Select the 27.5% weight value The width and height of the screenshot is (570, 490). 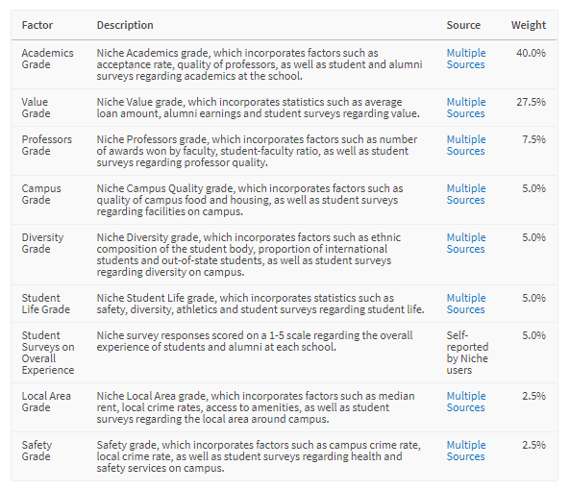click(x=532, y=102)
